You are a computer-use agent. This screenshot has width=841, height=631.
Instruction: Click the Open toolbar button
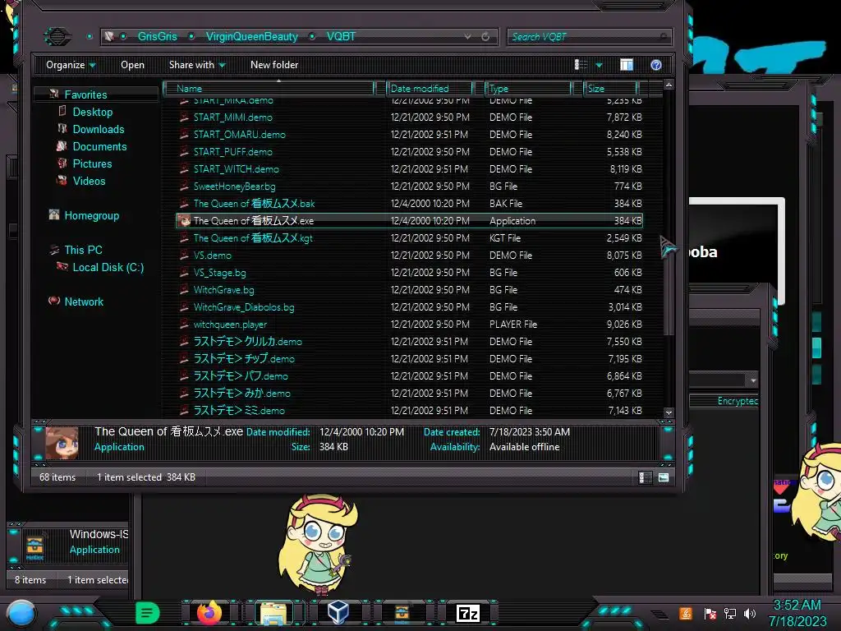(132, 65)
